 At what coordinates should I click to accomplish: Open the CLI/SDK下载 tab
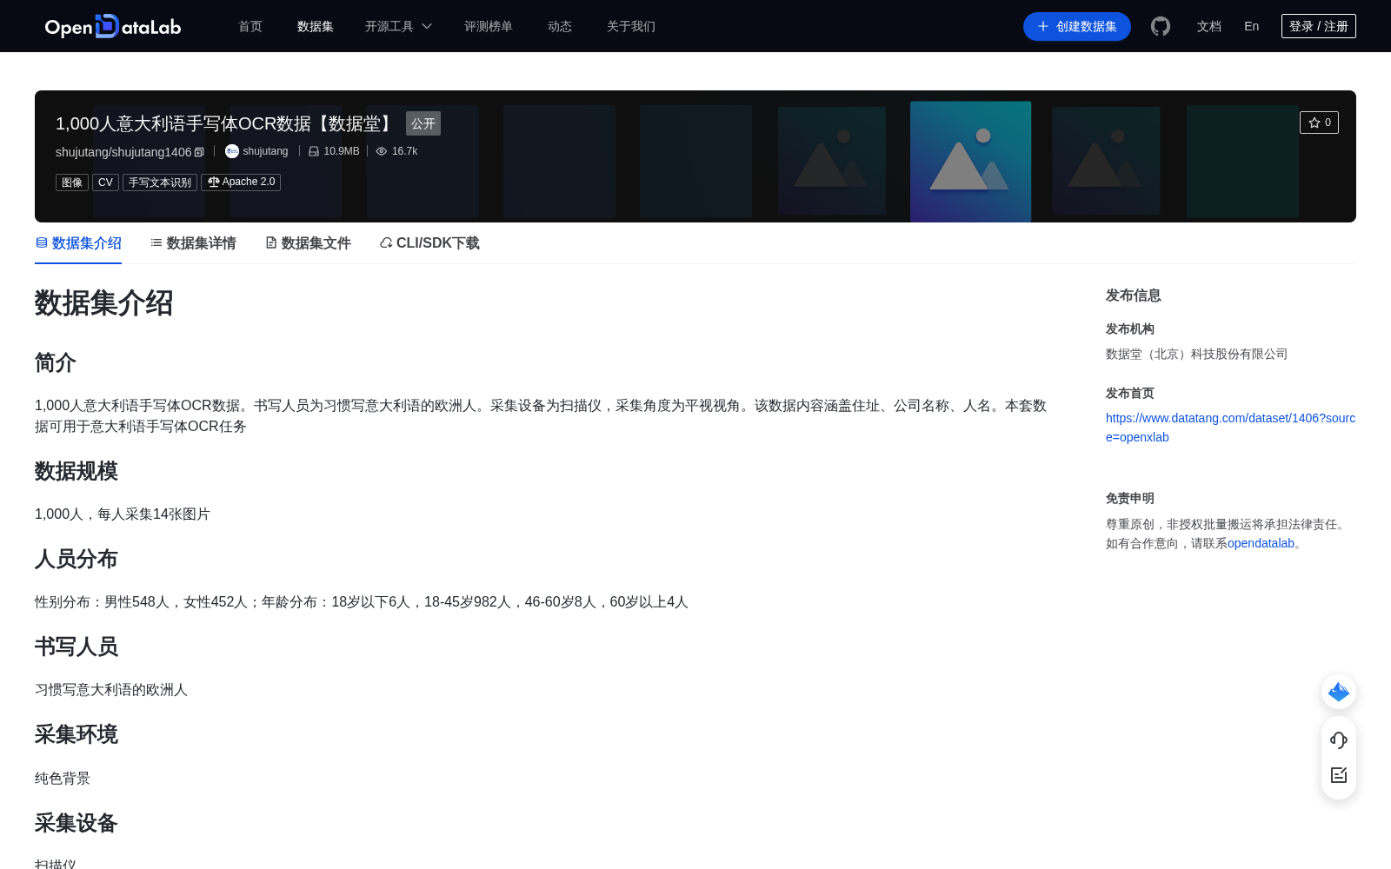pyautogui.click(x=429, y=243)
